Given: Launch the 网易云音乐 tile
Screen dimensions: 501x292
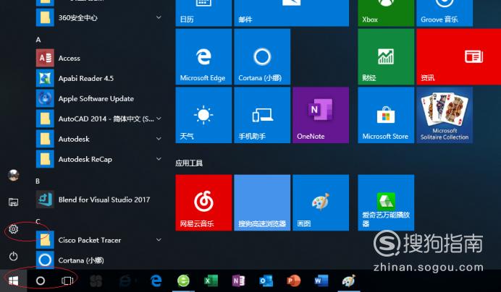Looking at the screenshot, I should tap(203, 202).
